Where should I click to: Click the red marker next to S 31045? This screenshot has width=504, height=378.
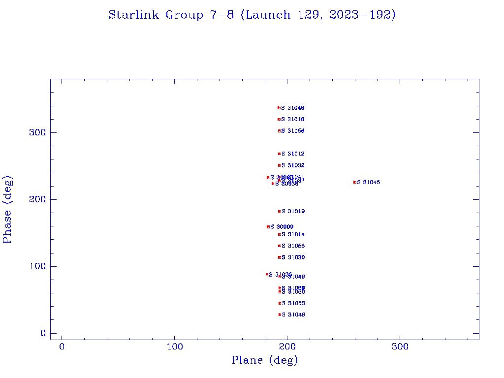pos(355,182)
